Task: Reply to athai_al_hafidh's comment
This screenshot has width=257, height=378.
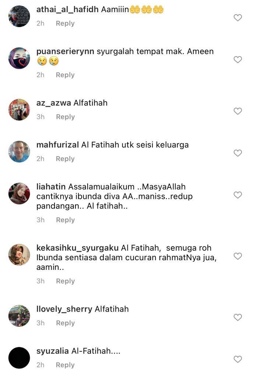Action: click(65, 23)
